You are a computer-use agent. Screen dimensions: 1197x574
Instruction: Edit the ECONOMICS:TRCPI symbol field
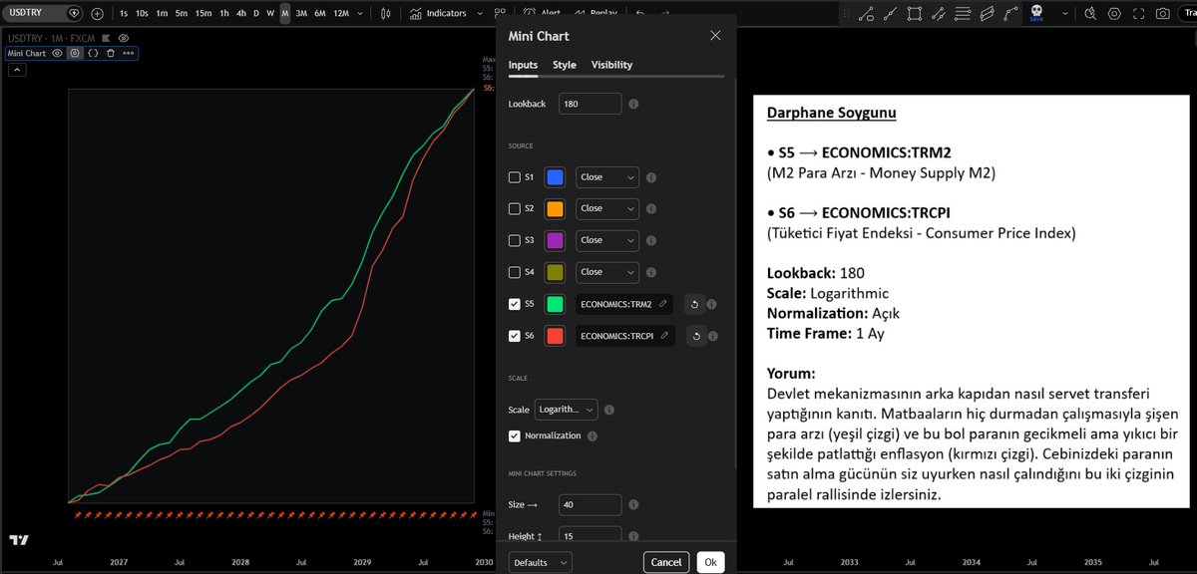[x=624, y=336]
